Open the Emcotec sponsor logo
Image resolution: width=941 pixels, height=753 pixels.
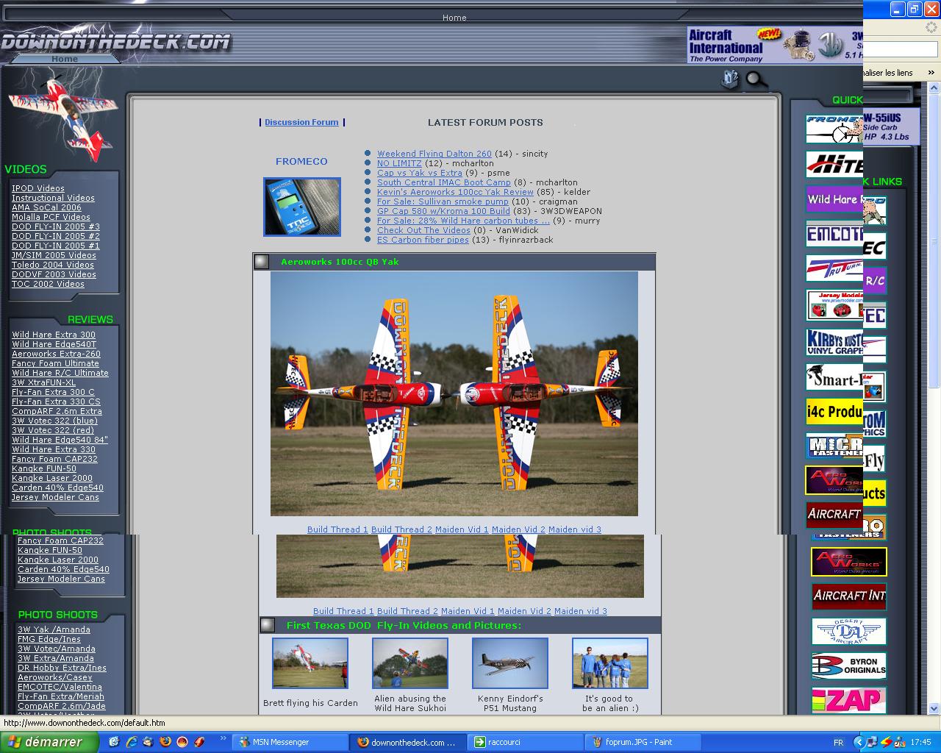(x=834, y=235)
